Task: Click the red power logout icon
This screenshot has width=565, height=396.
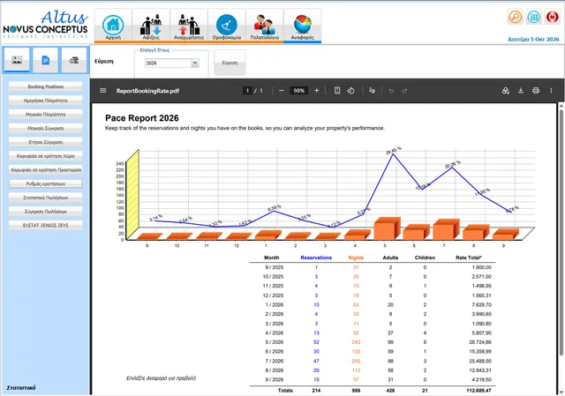Action: pos(552,17)
